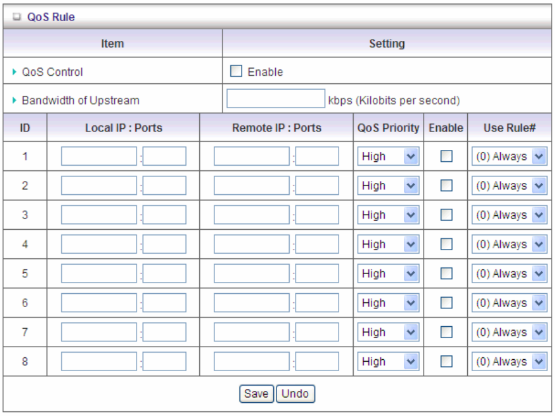Enable the QoS Control checkbox
555x416 pixels.
pos(236,71)
